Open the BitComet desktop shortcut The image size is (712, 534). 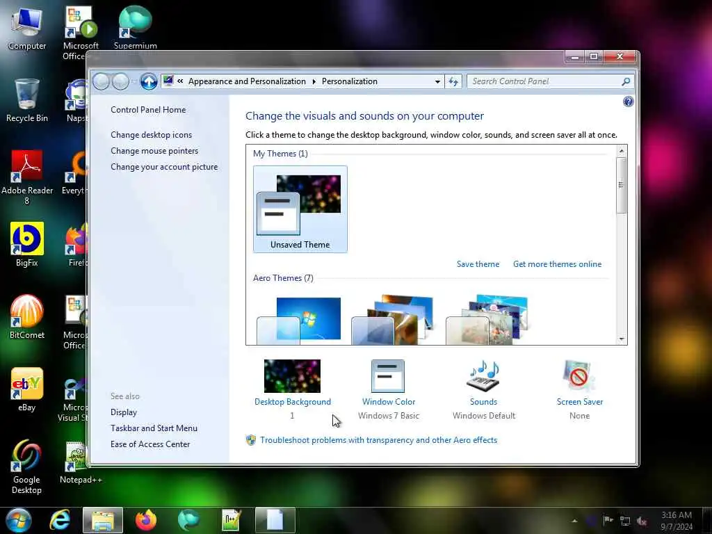coord(27,317)
